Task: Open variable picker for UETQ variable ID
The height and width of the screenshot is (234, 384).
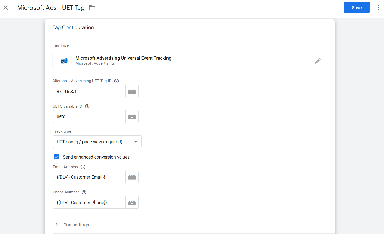Action: pos(132,117)
